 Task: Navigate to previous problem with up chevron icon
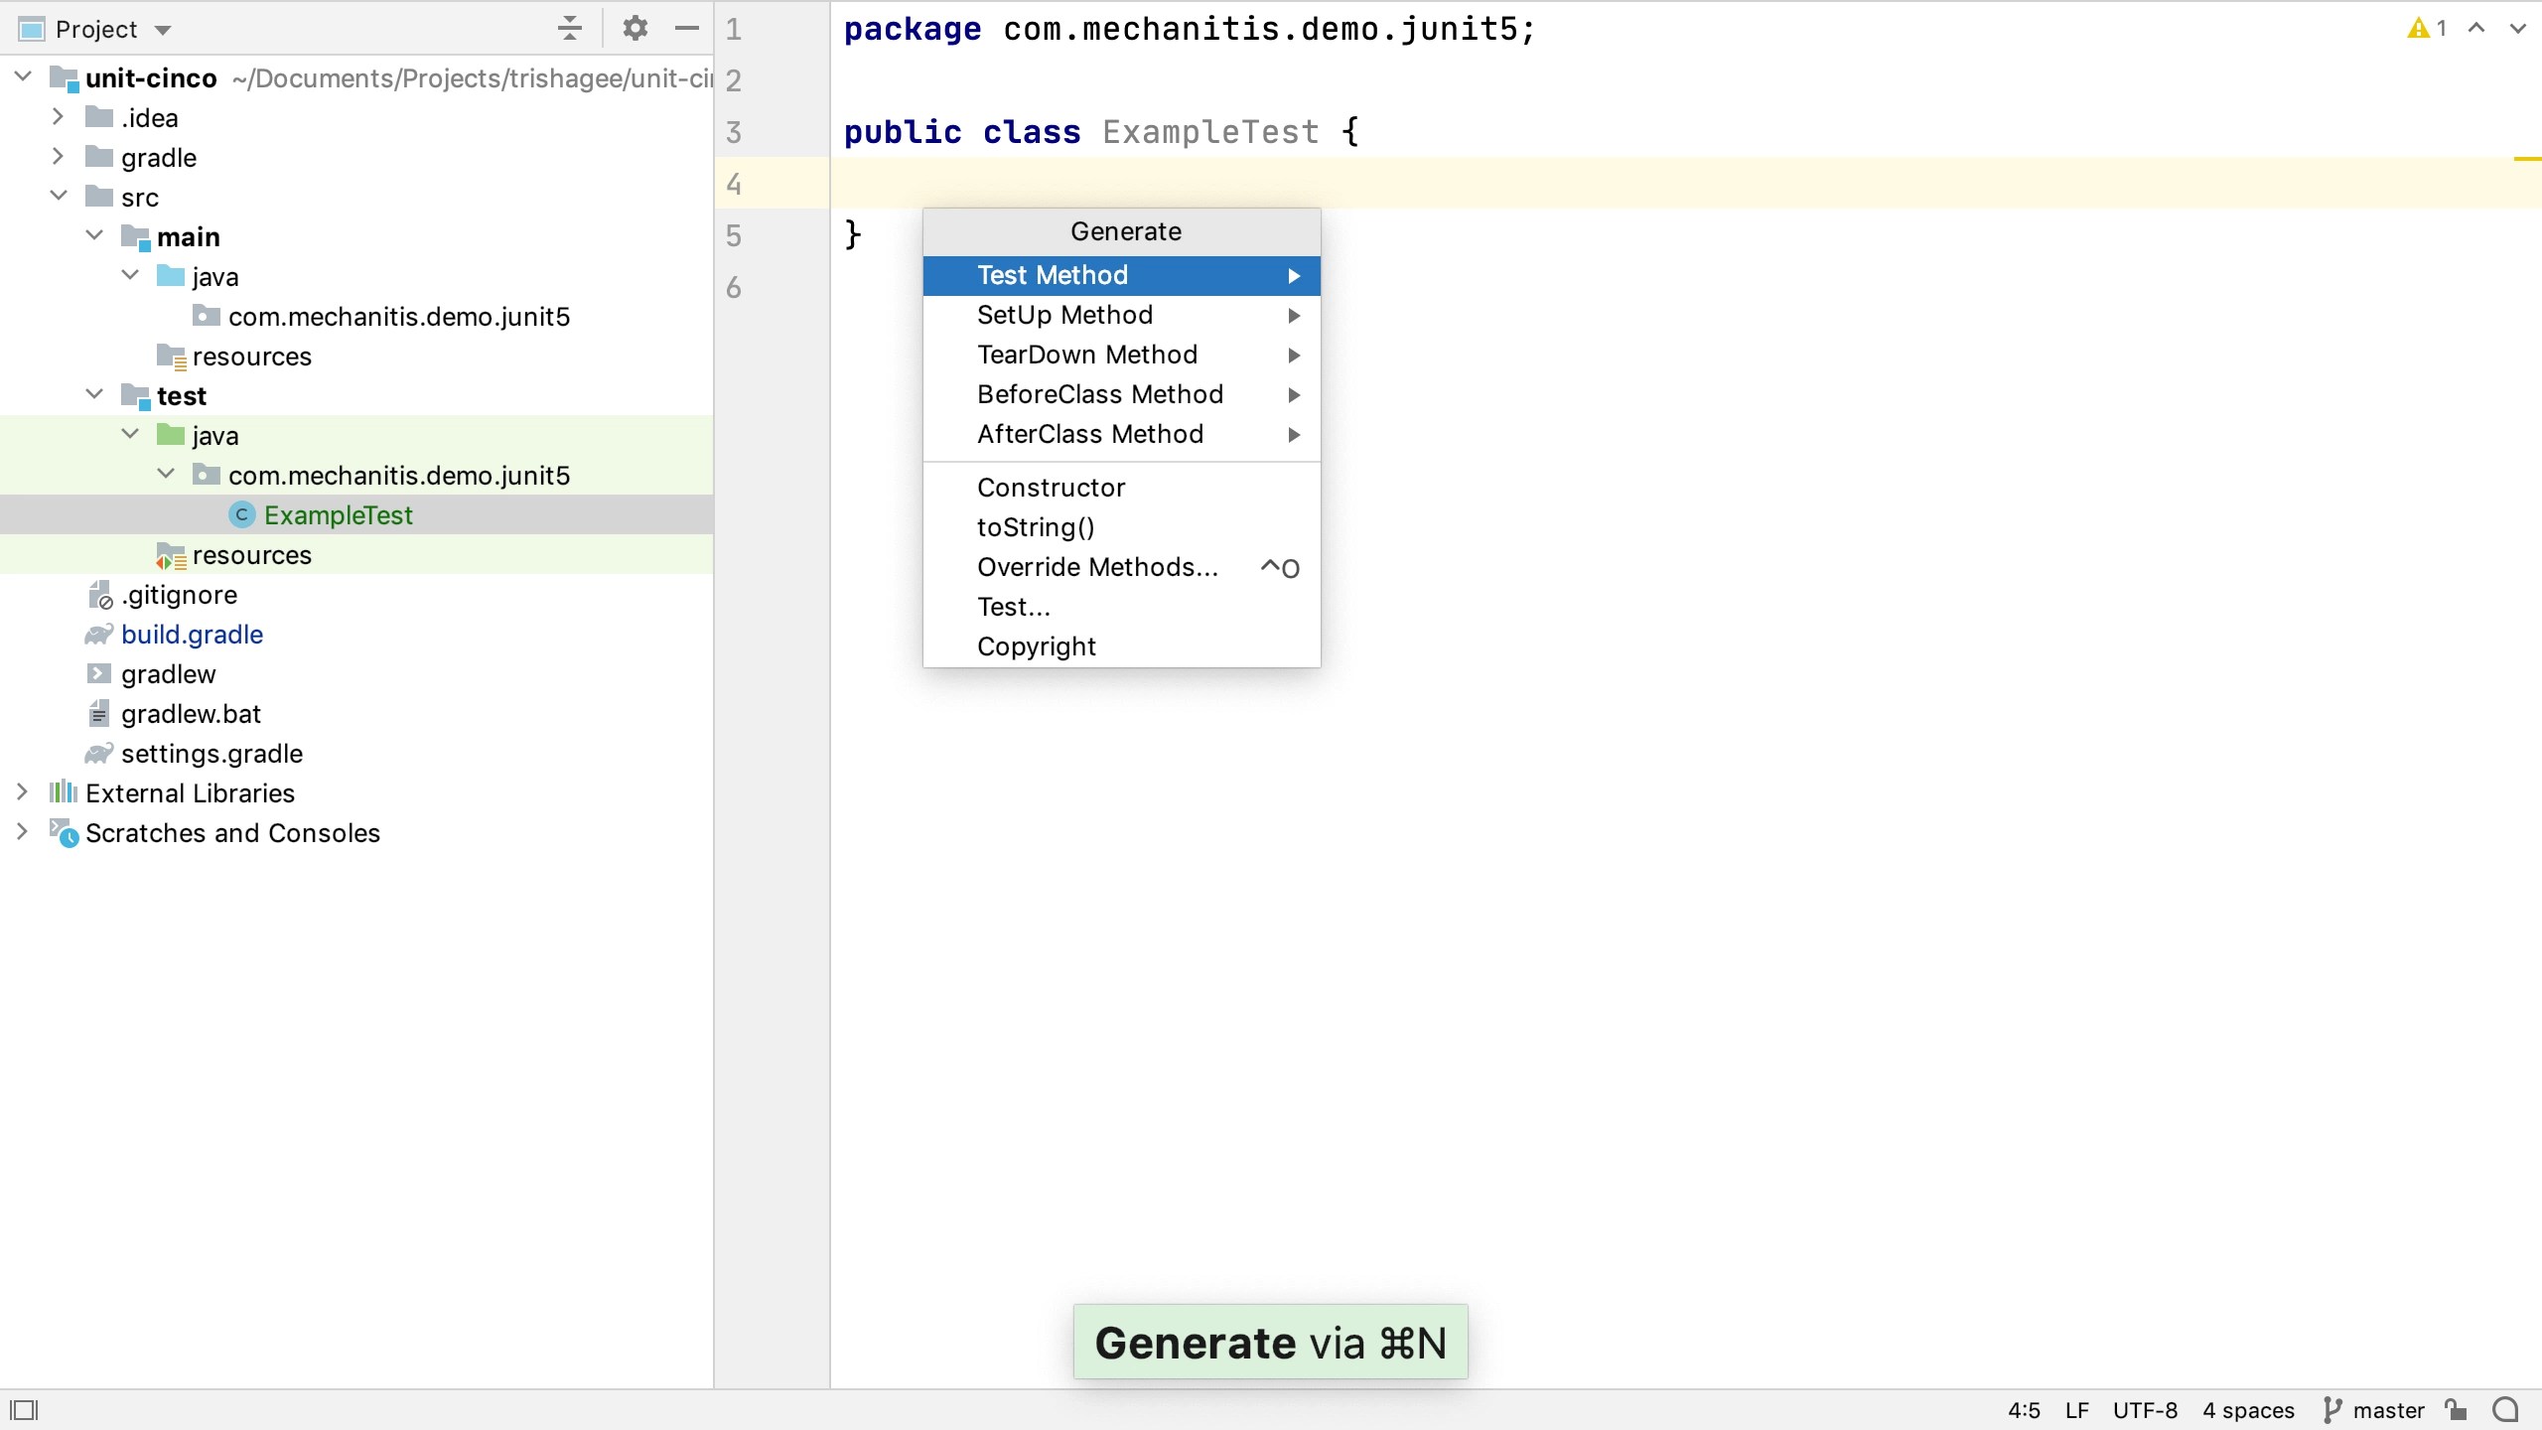pyautogui.click(x=2476, y=28)
